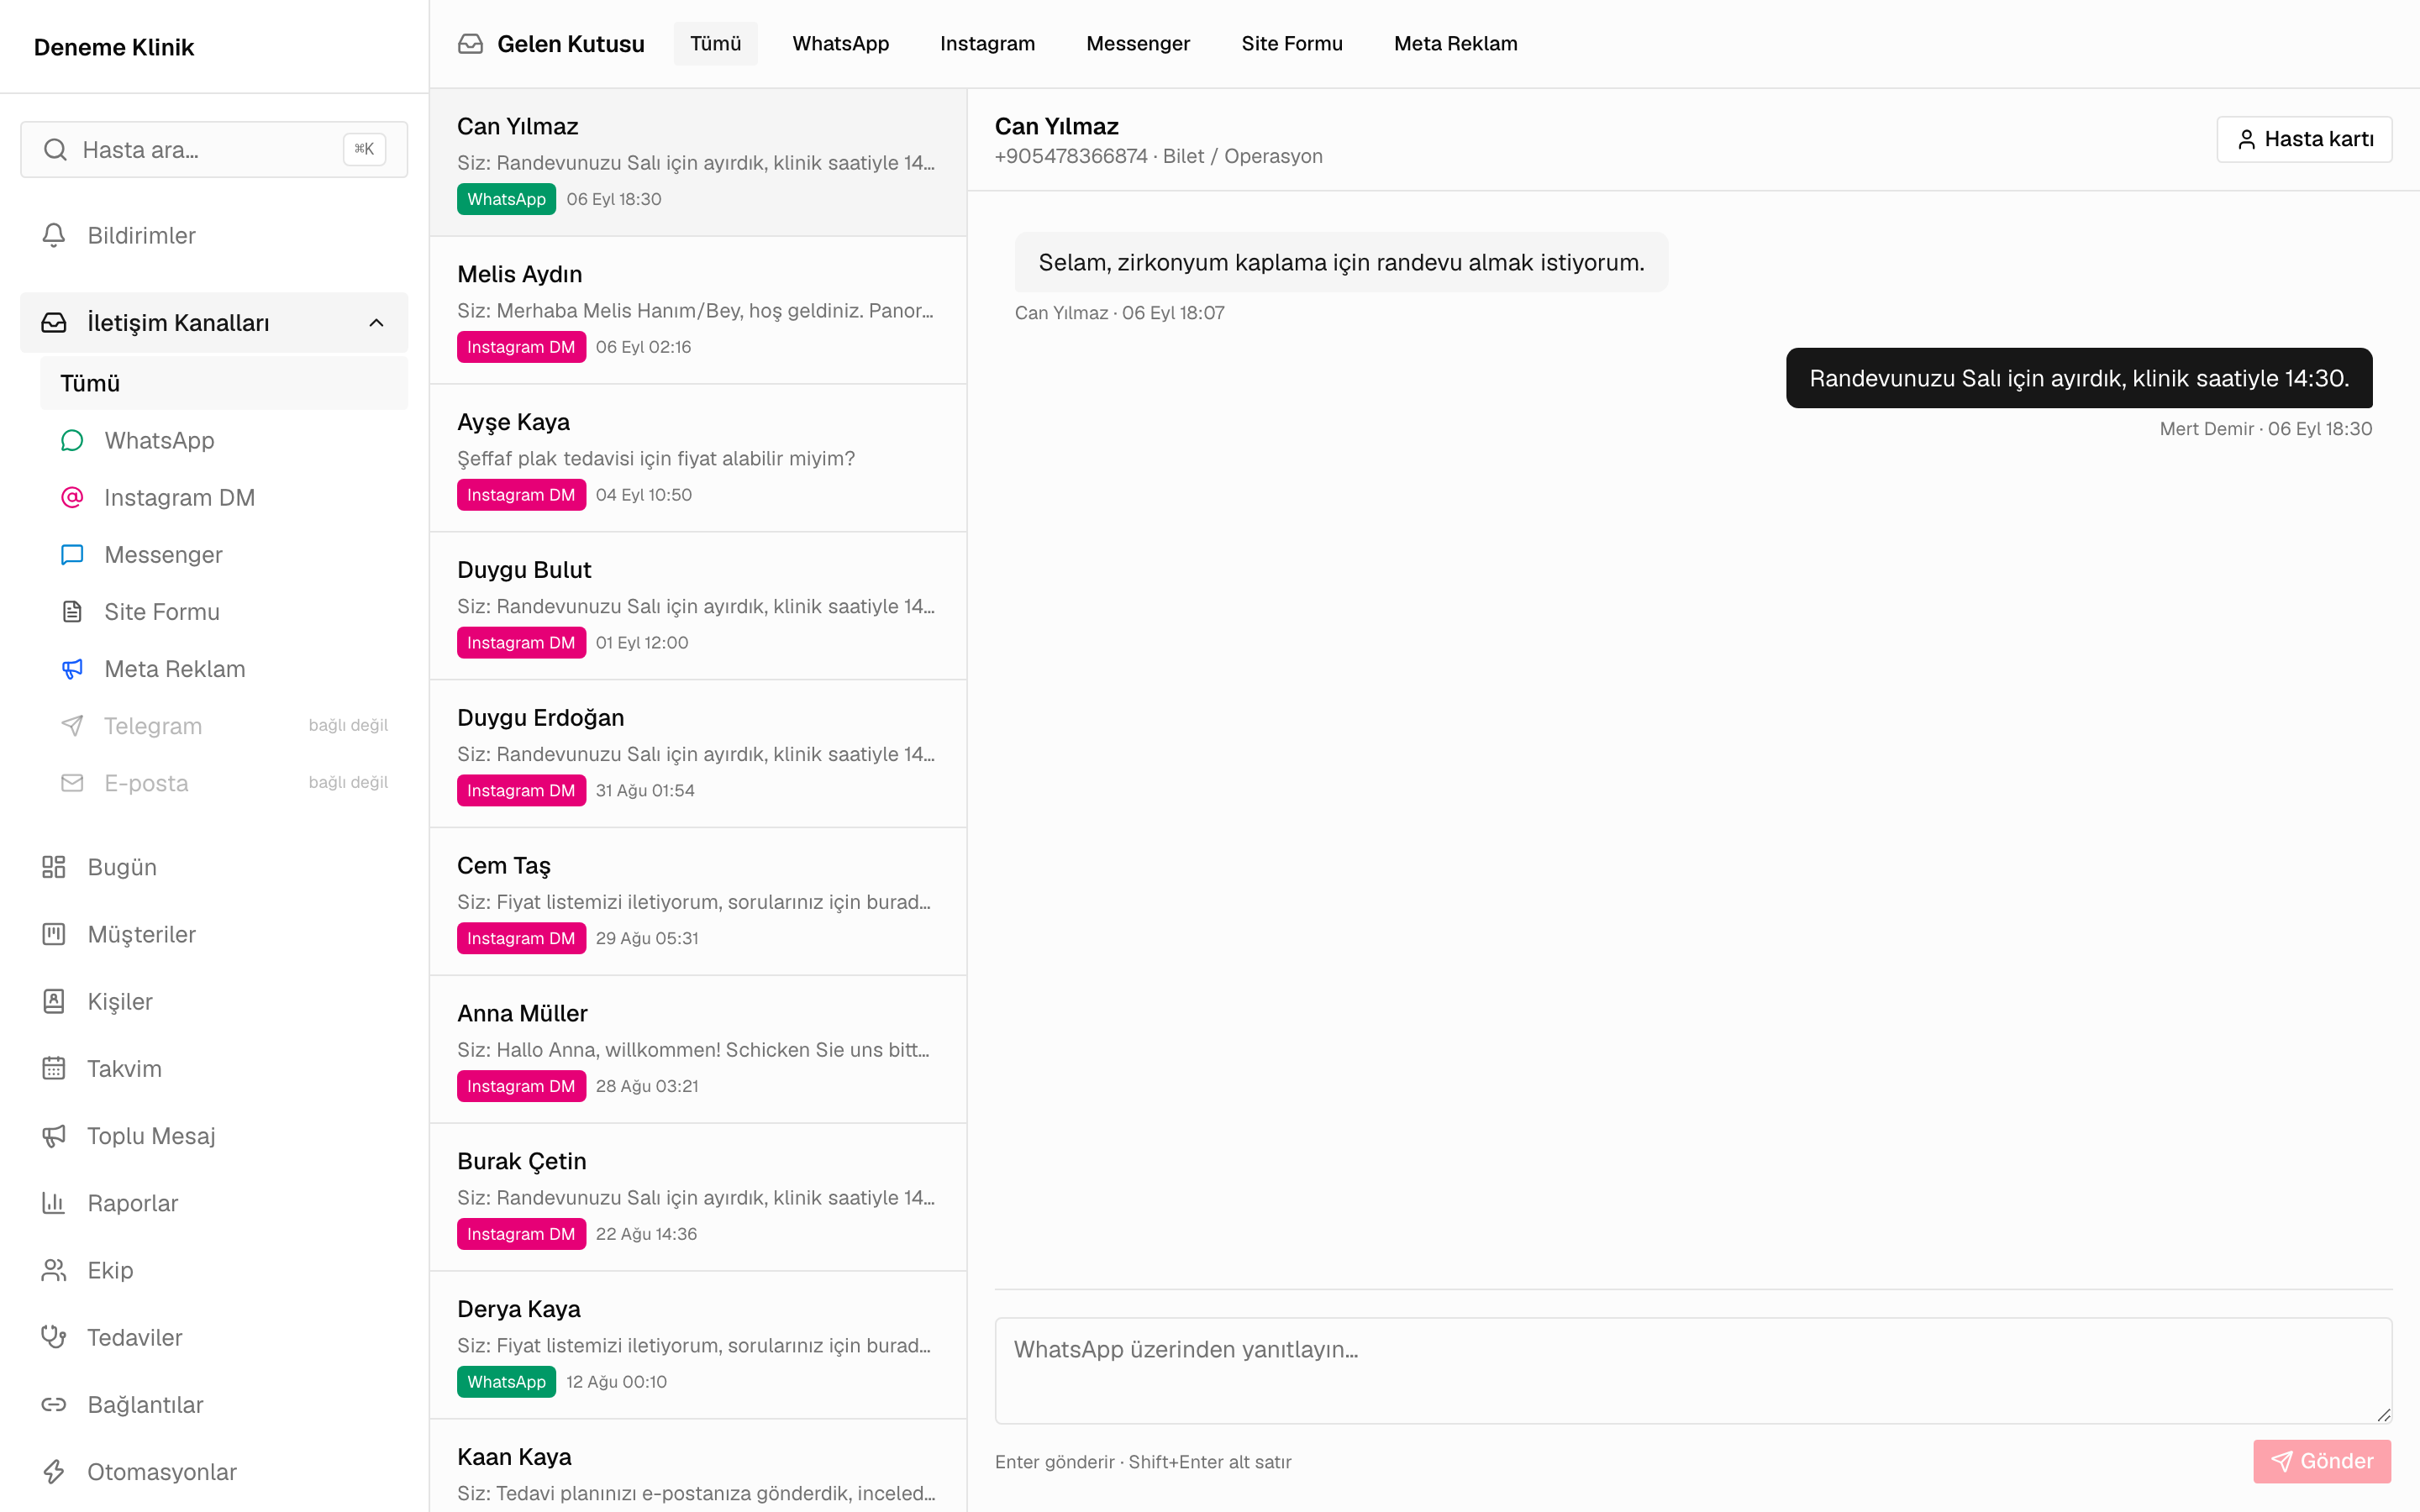Viewport: 2420px width, 1512px height.
Task: Click the Messenger chat icon in sidebar
Action: pyautogui.click(x=72, y=554)
